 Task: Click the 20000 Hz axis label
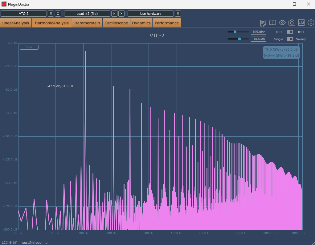point(298,233)
